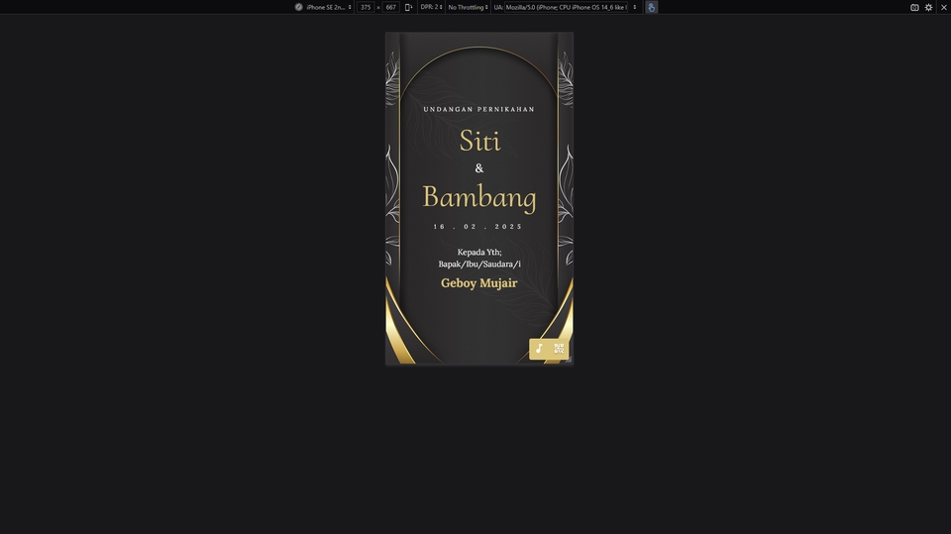Click the Kepada Yth; text
The image size is (951, 534).
479,252
